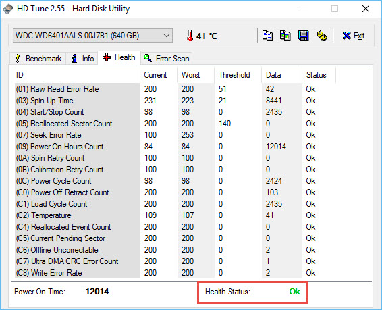Click the copy screenshot to clipboard icon
Viewport: 382px width, 310px height.
point(285,36)
